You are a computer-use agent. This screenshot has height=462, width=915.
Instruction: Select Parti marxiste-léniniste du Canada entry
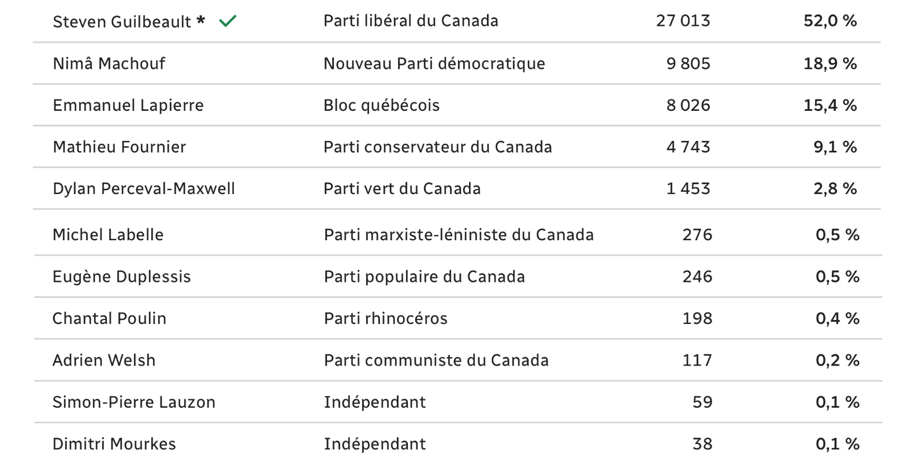[459, 235]
